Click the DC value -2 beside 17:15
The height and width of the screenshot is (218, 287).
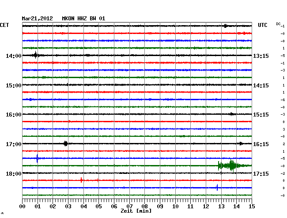(x=283, y=173)
